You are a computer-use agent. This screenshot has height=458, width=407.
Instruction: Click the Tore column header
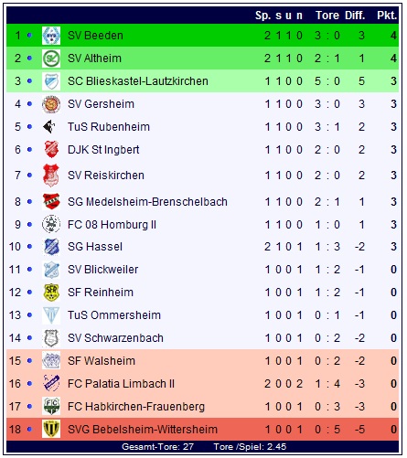point(327,16)
